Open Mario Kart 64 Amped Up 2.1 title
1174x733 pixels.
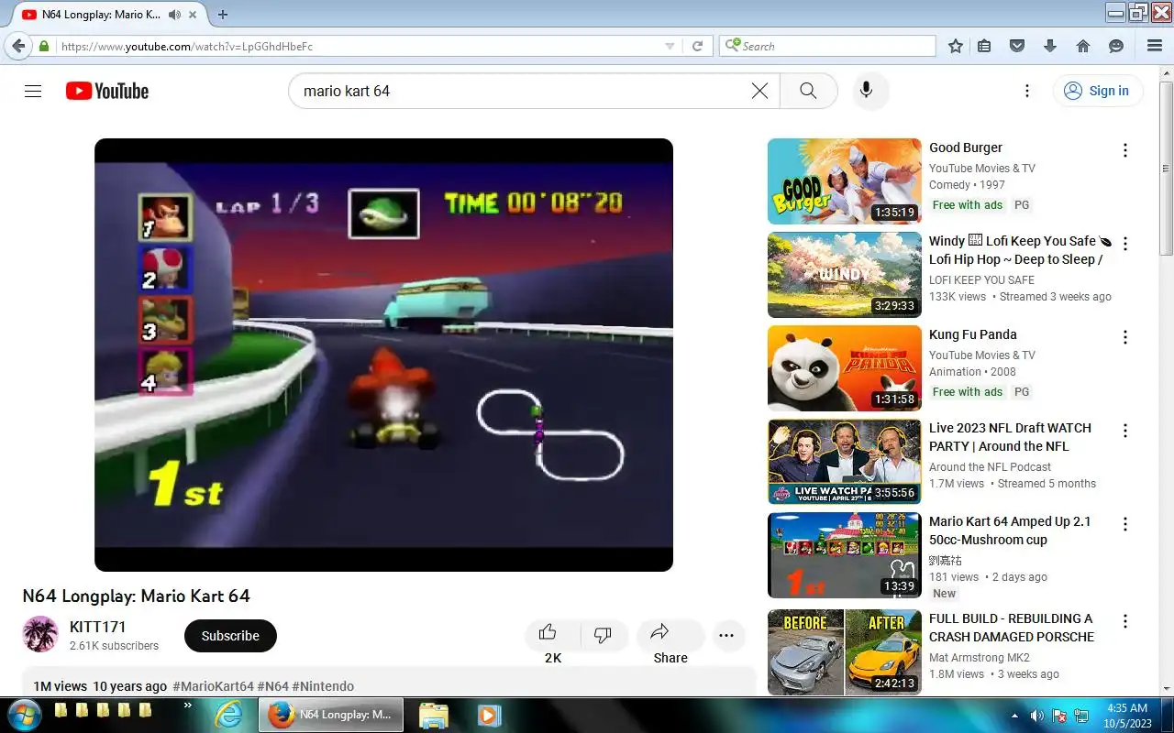tap(1010, 531)
